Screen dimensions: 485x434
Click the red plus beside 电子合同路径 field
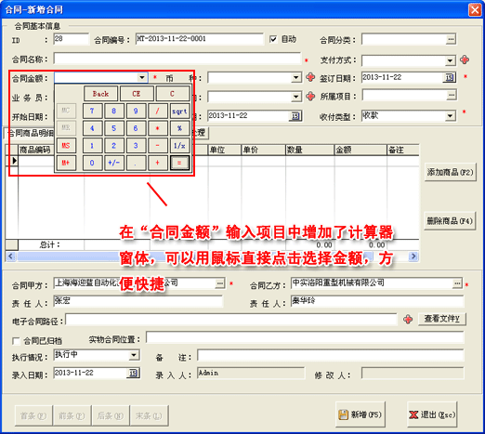[x=408, y=319]
